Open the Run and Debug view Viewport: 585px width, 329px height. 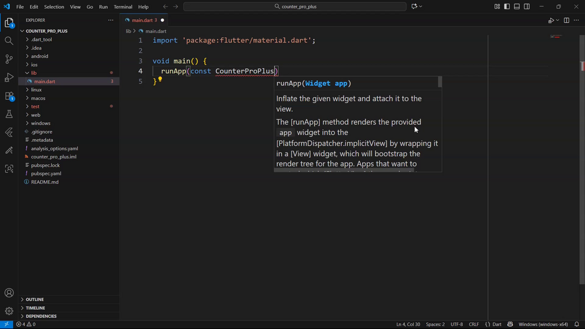[9, 77]
